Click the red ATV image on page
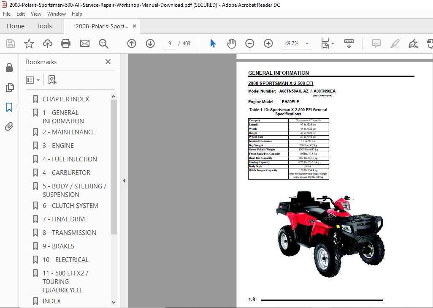Screen dimensions: 433x308 point(330,234)
